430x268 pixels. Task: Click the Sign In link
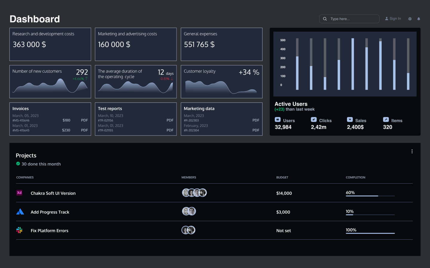point(395,18)
